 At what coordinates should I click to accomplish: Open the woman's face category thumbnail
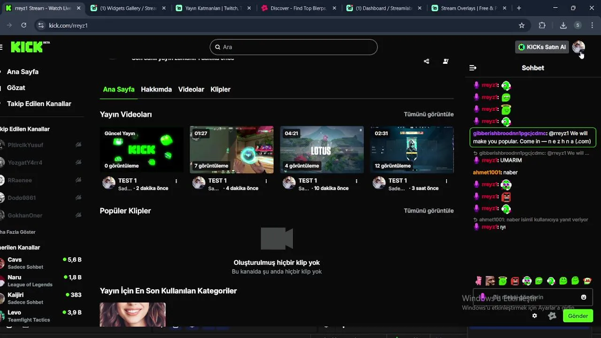tap(132, 315)
